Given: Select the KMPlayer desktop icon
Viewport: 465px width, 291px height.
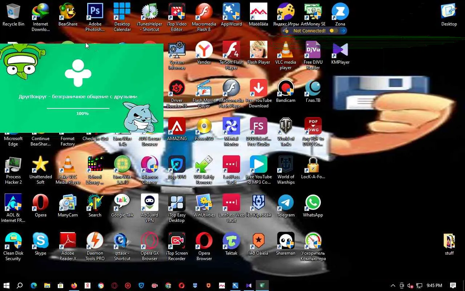Looking at the screenshot, I should [x=340, y=53].
